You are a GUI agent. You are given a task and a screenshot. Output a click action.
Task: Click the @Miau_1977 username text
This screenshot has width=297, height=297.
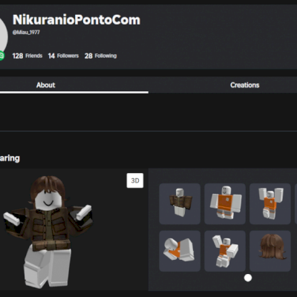(x=26, y=32)
